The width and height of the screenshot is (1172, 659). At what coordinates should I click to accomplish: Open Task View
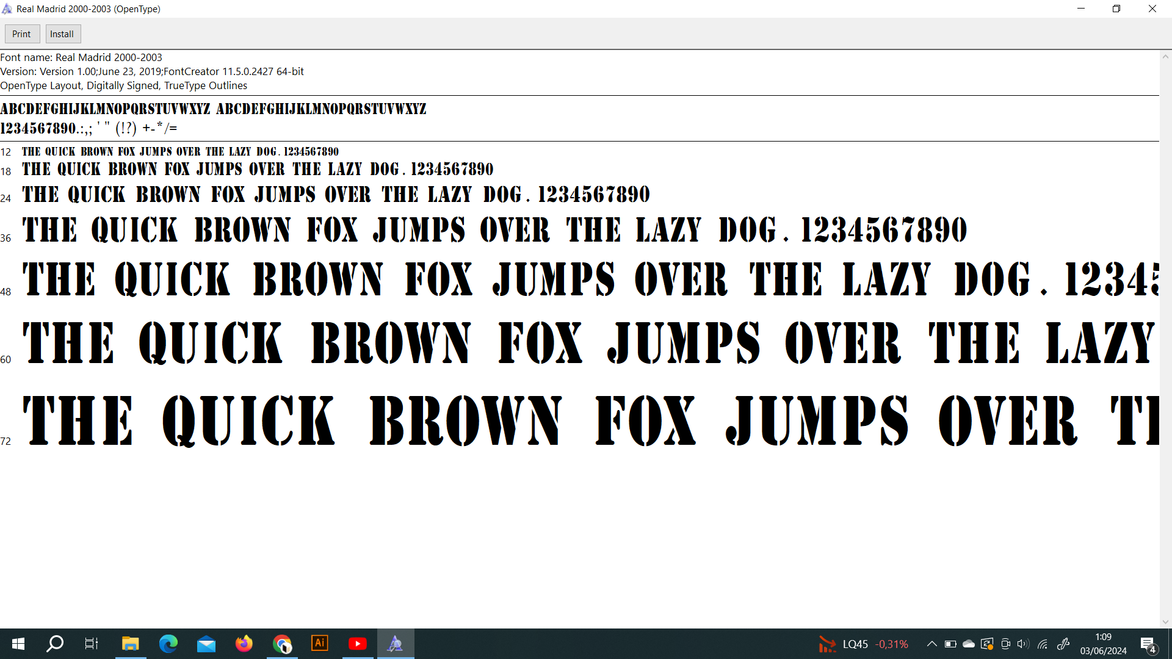coord(92,644)
